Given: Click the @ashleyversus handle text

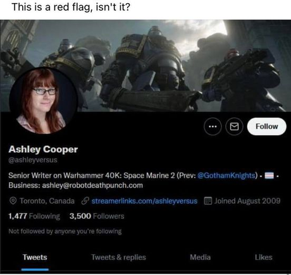Looking at the screenshot, I should [x=33, y=160].
